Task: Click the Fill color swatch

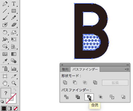Action: (6, 93)
